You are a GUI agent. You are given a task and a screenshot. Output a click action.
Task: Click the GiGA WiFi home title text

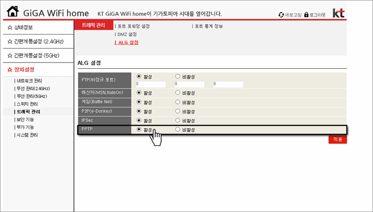point(56,13)
